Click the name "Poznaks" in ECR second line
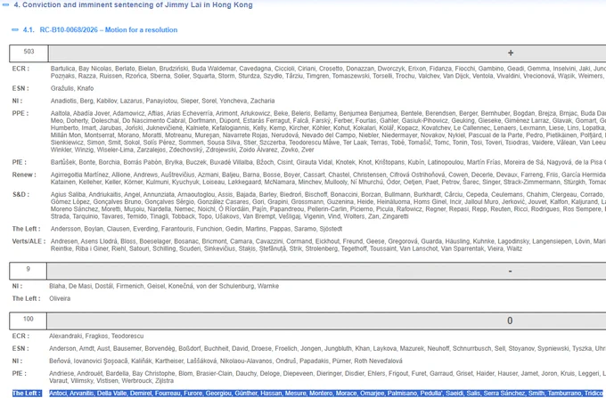Viewport: 606px width, 398px height. click(x=61, y=76)
